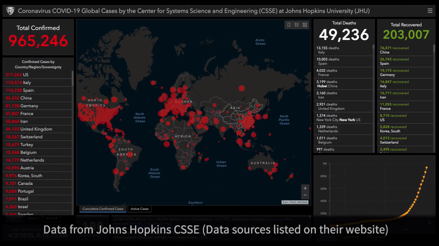Image resolution: width=439 pixels, height=246 pixels.
Task: Select Spain with 110,238 confirmed cases
Action: coord(37,90)
